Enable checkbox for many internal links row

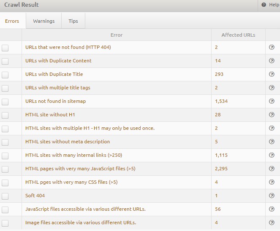[x=5, y=156]
